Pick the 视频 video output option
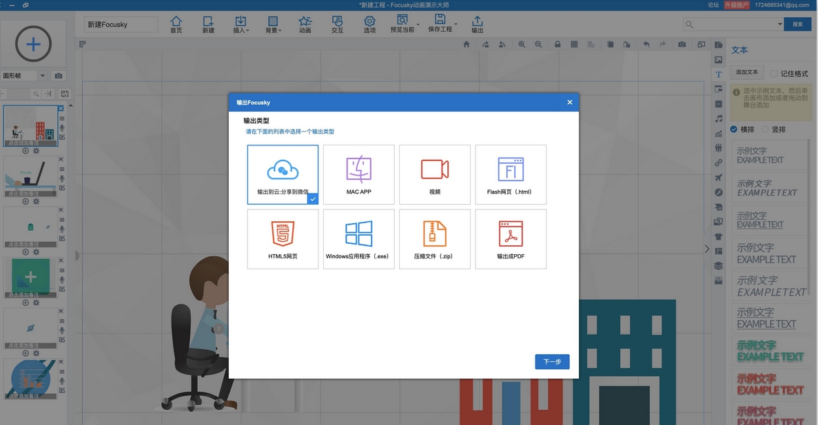 coord(435,175)
